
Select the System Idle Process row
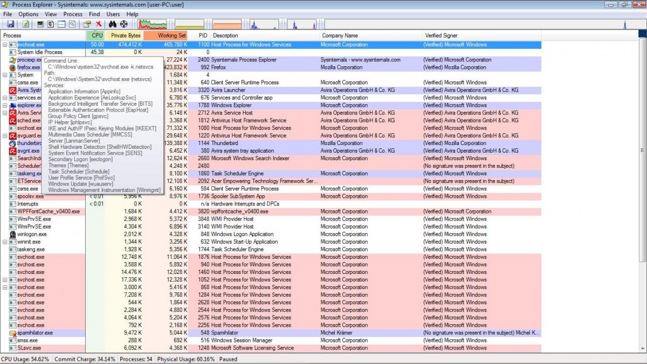pyautogui.click(x=271, y=52)
